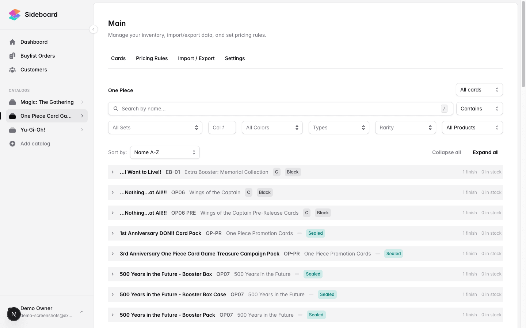Screen dimensions: 526x328
Task: Click Collapse all
Action: coord(446,152)
